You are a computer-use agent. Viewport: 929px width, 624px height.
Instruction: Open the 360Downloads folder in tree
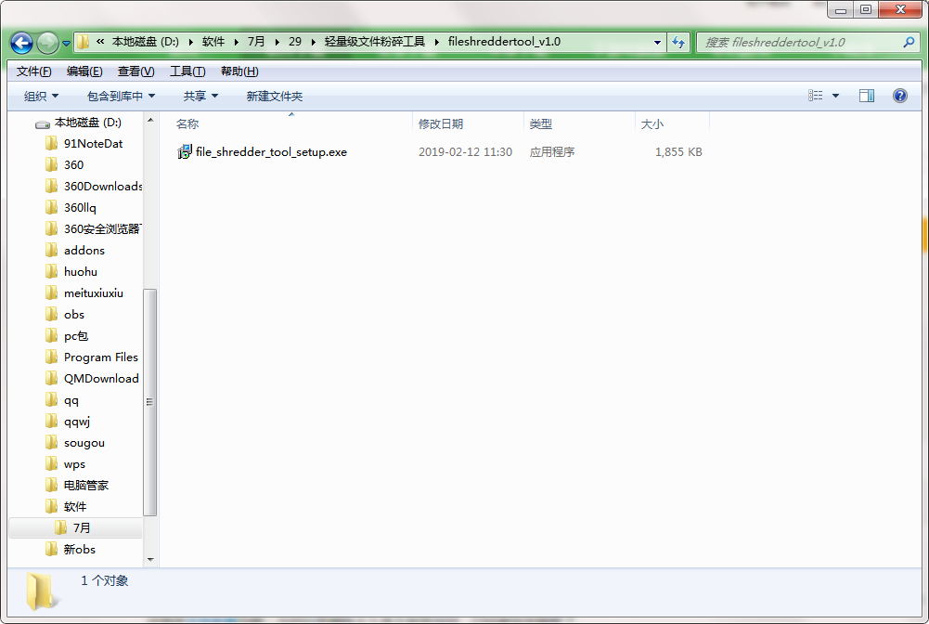coord(103,186)
